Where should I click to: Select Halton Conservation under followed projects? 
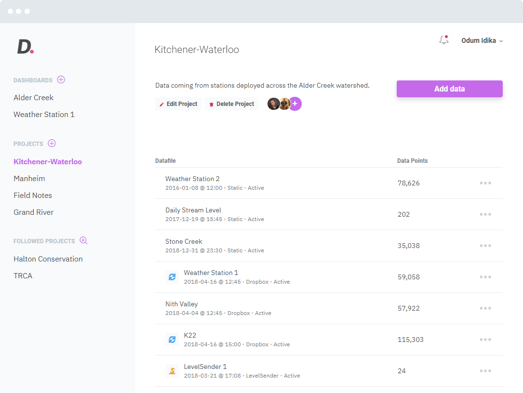[x=48, y=259]
